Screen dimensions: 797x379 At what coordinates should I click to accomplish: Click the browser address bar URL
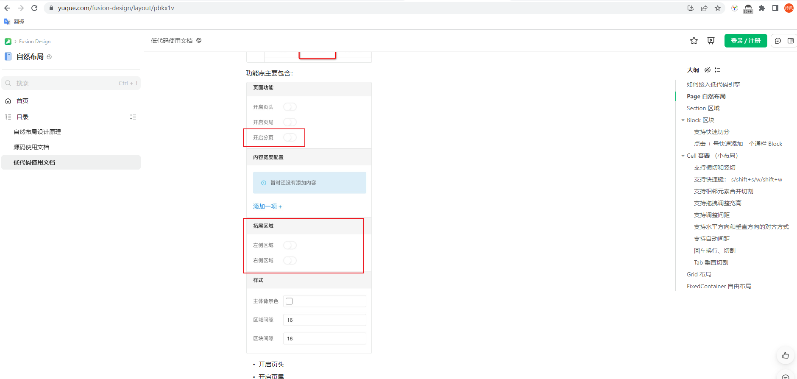116,8
